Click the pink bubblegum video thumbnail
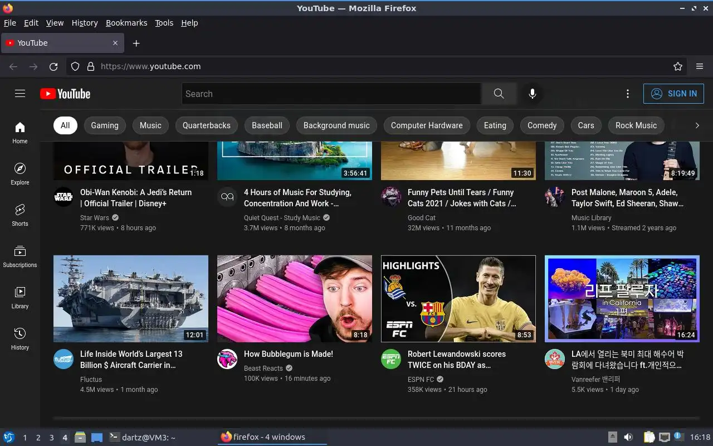Screen dimensions: 713x446 (x=295, y=299)
